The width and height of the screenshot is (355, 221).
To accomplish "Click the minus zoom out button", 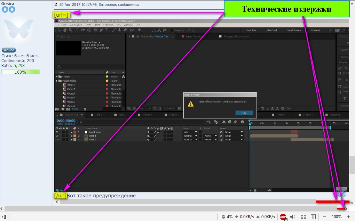I will (x=324, y=217).
